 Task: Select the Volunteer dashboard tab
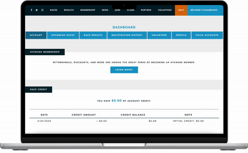click(x=159, y=35)
